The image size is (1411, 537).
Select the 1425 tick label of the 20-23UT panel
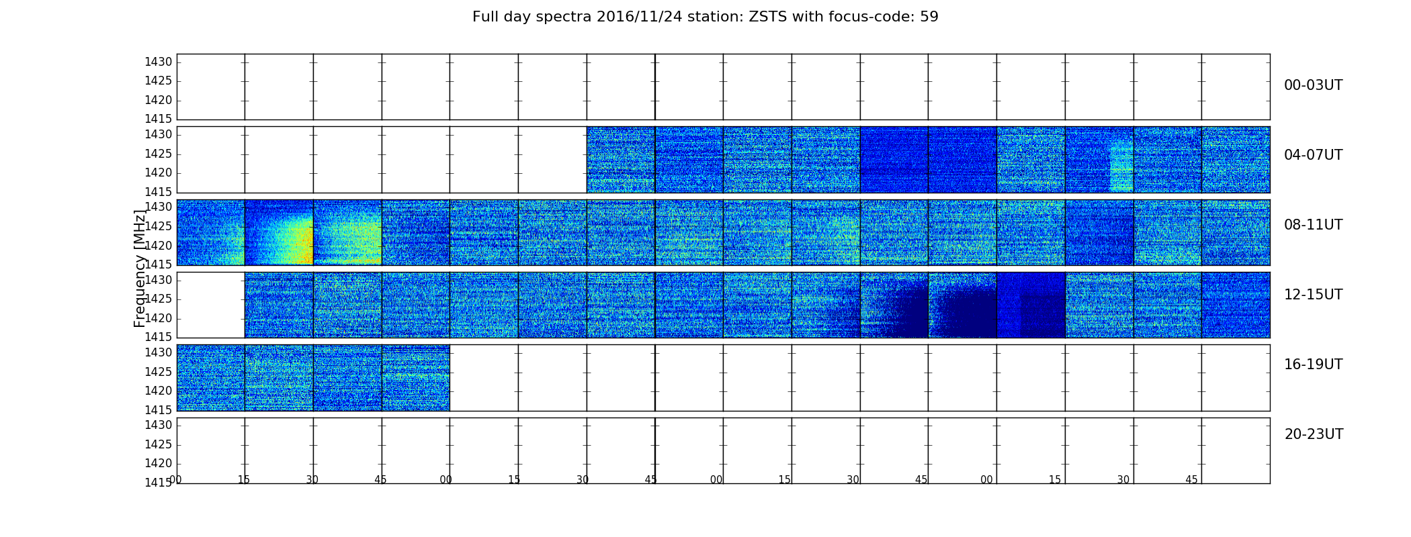159,444
